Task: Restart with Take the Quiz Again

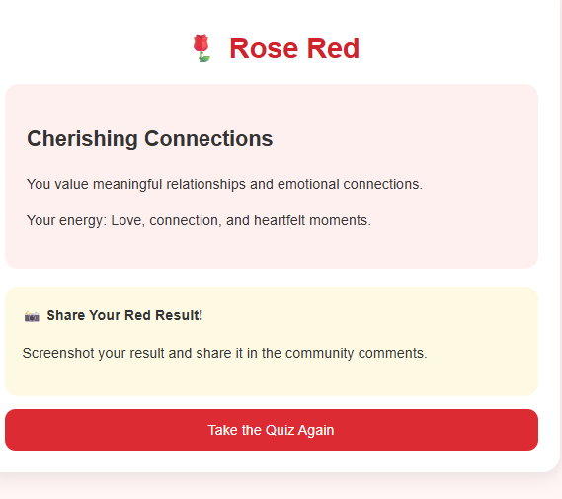Action: 272,430
